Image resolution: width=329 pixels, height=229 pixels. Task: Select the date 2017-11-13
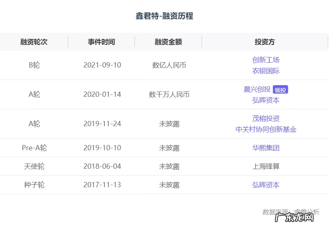click(102, 185)
